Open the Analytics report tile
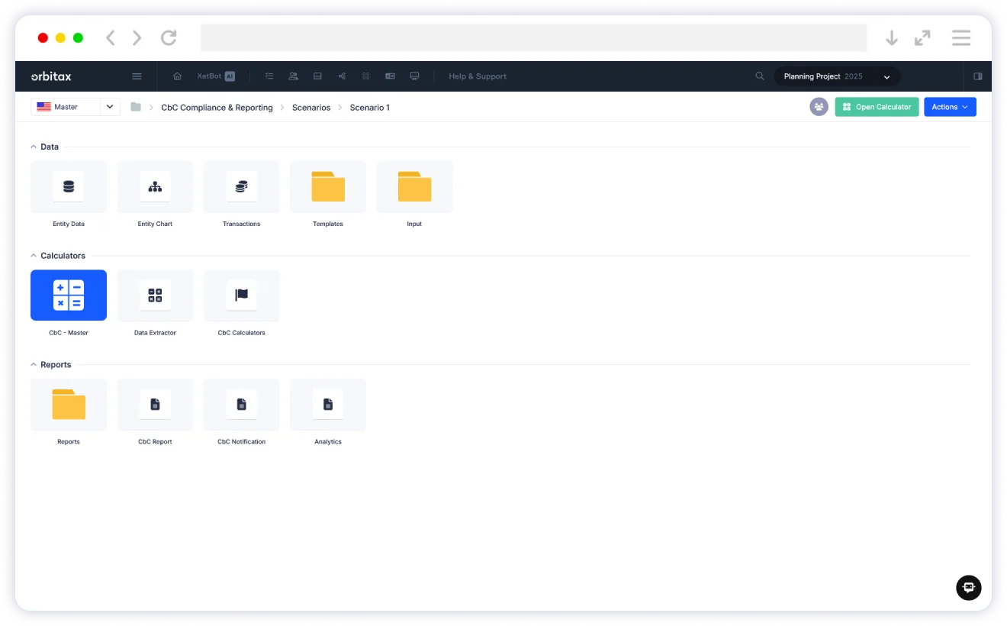 point(328,405)
